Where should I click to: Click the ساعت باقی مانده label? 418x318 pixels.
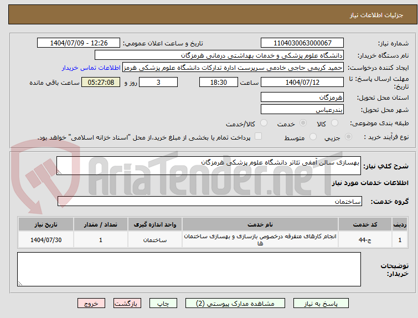54,83
